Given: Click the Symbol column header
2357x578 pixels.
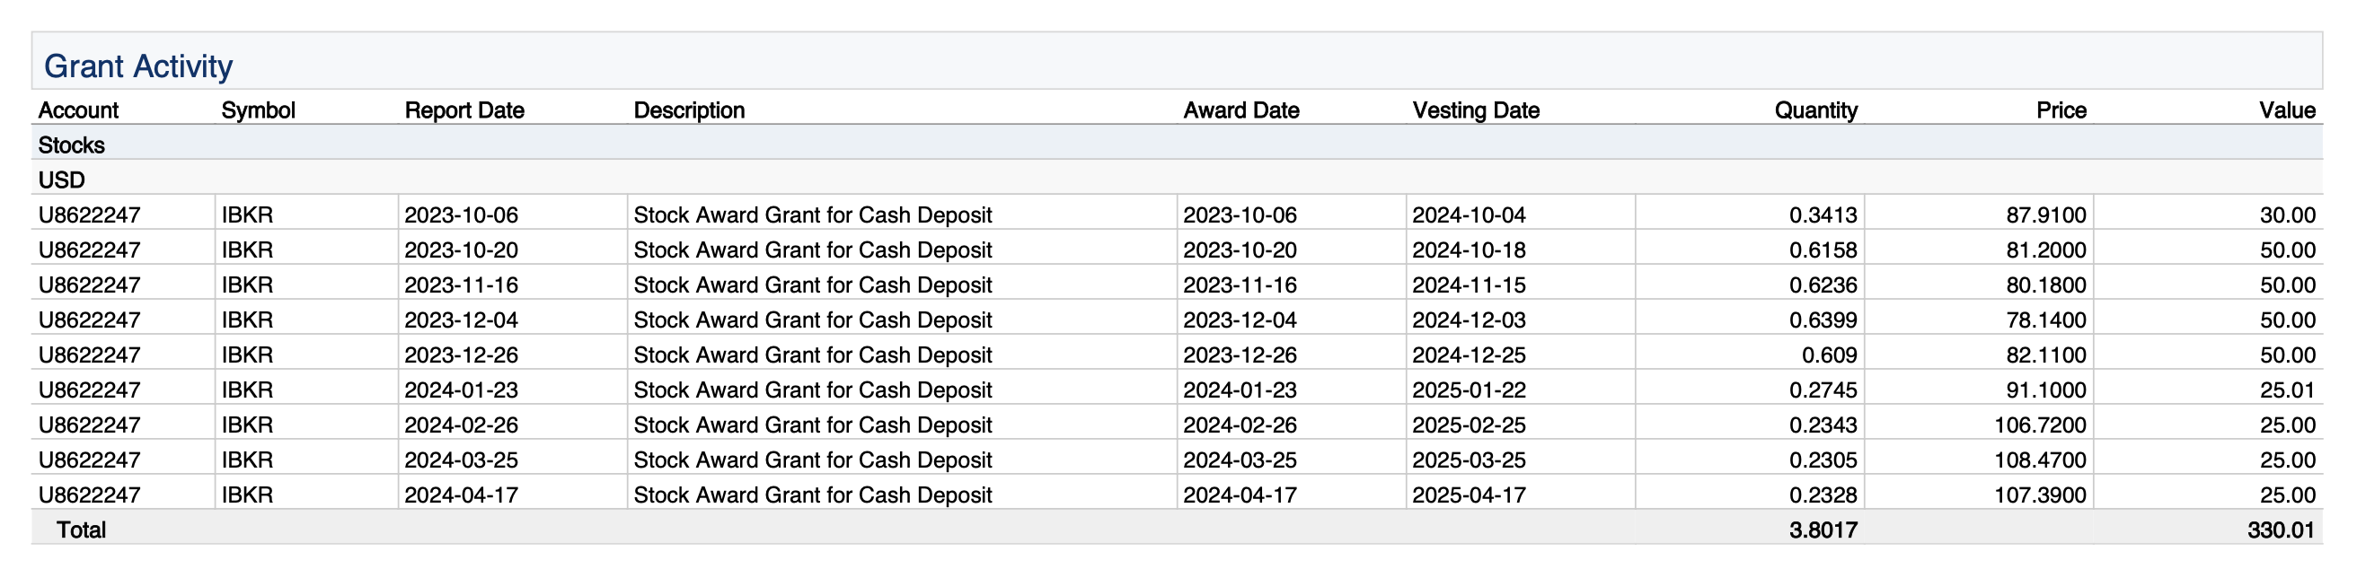Looking at the screenshot, I should point(258,110).
